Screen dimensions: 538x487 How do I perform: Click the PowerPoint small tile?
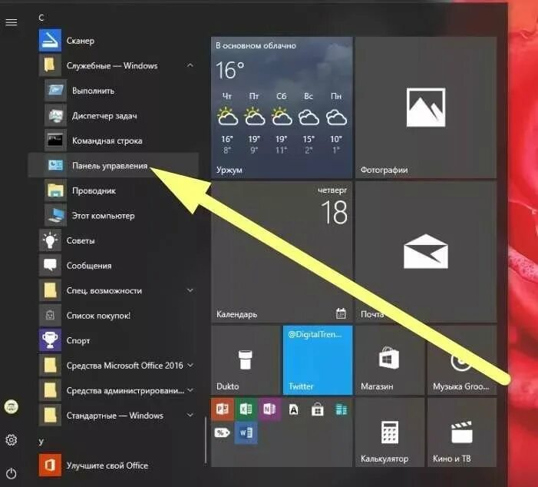[x=223, y=409]
